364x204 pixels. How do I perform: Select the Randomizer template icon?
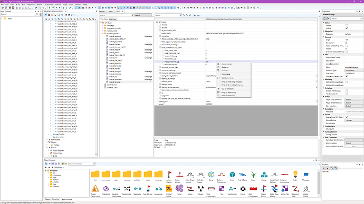point(127,189)
